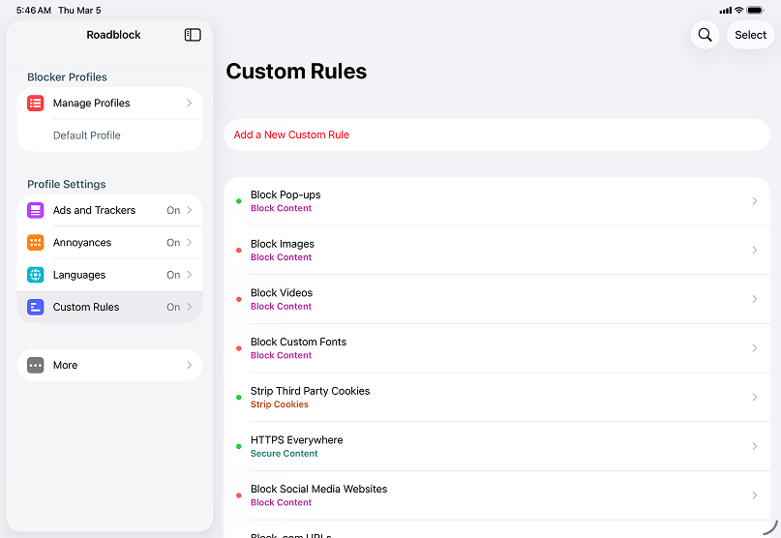This screenshot has height=538, width=781.
Task: Click On status of Custom Rules
Action: click(x=173, y=308)
